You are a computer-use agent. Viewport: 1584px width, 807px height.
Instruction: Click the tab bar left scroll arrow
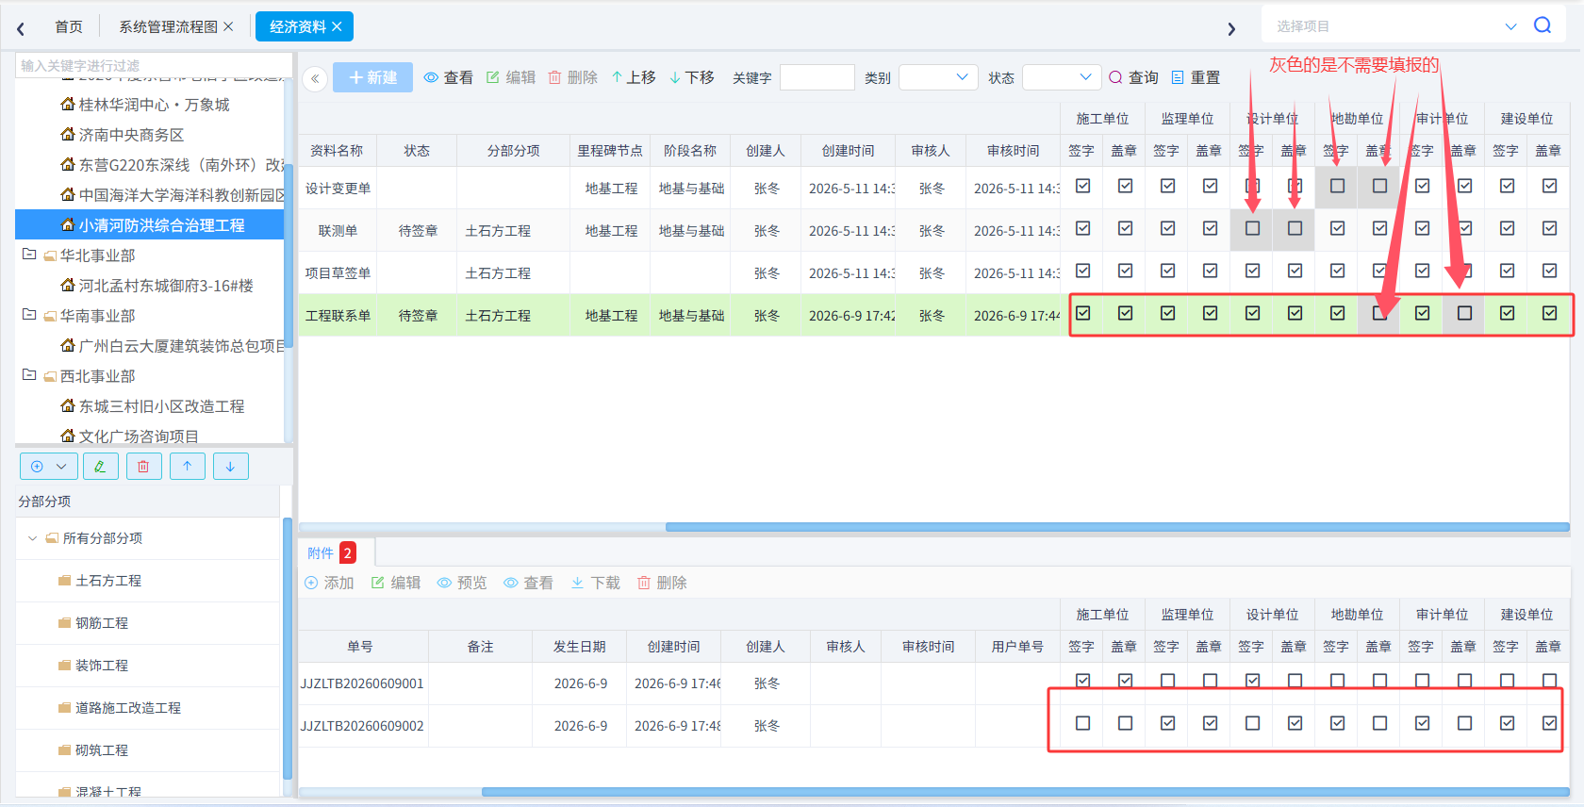pyautogui.click(x=21, y=28)
